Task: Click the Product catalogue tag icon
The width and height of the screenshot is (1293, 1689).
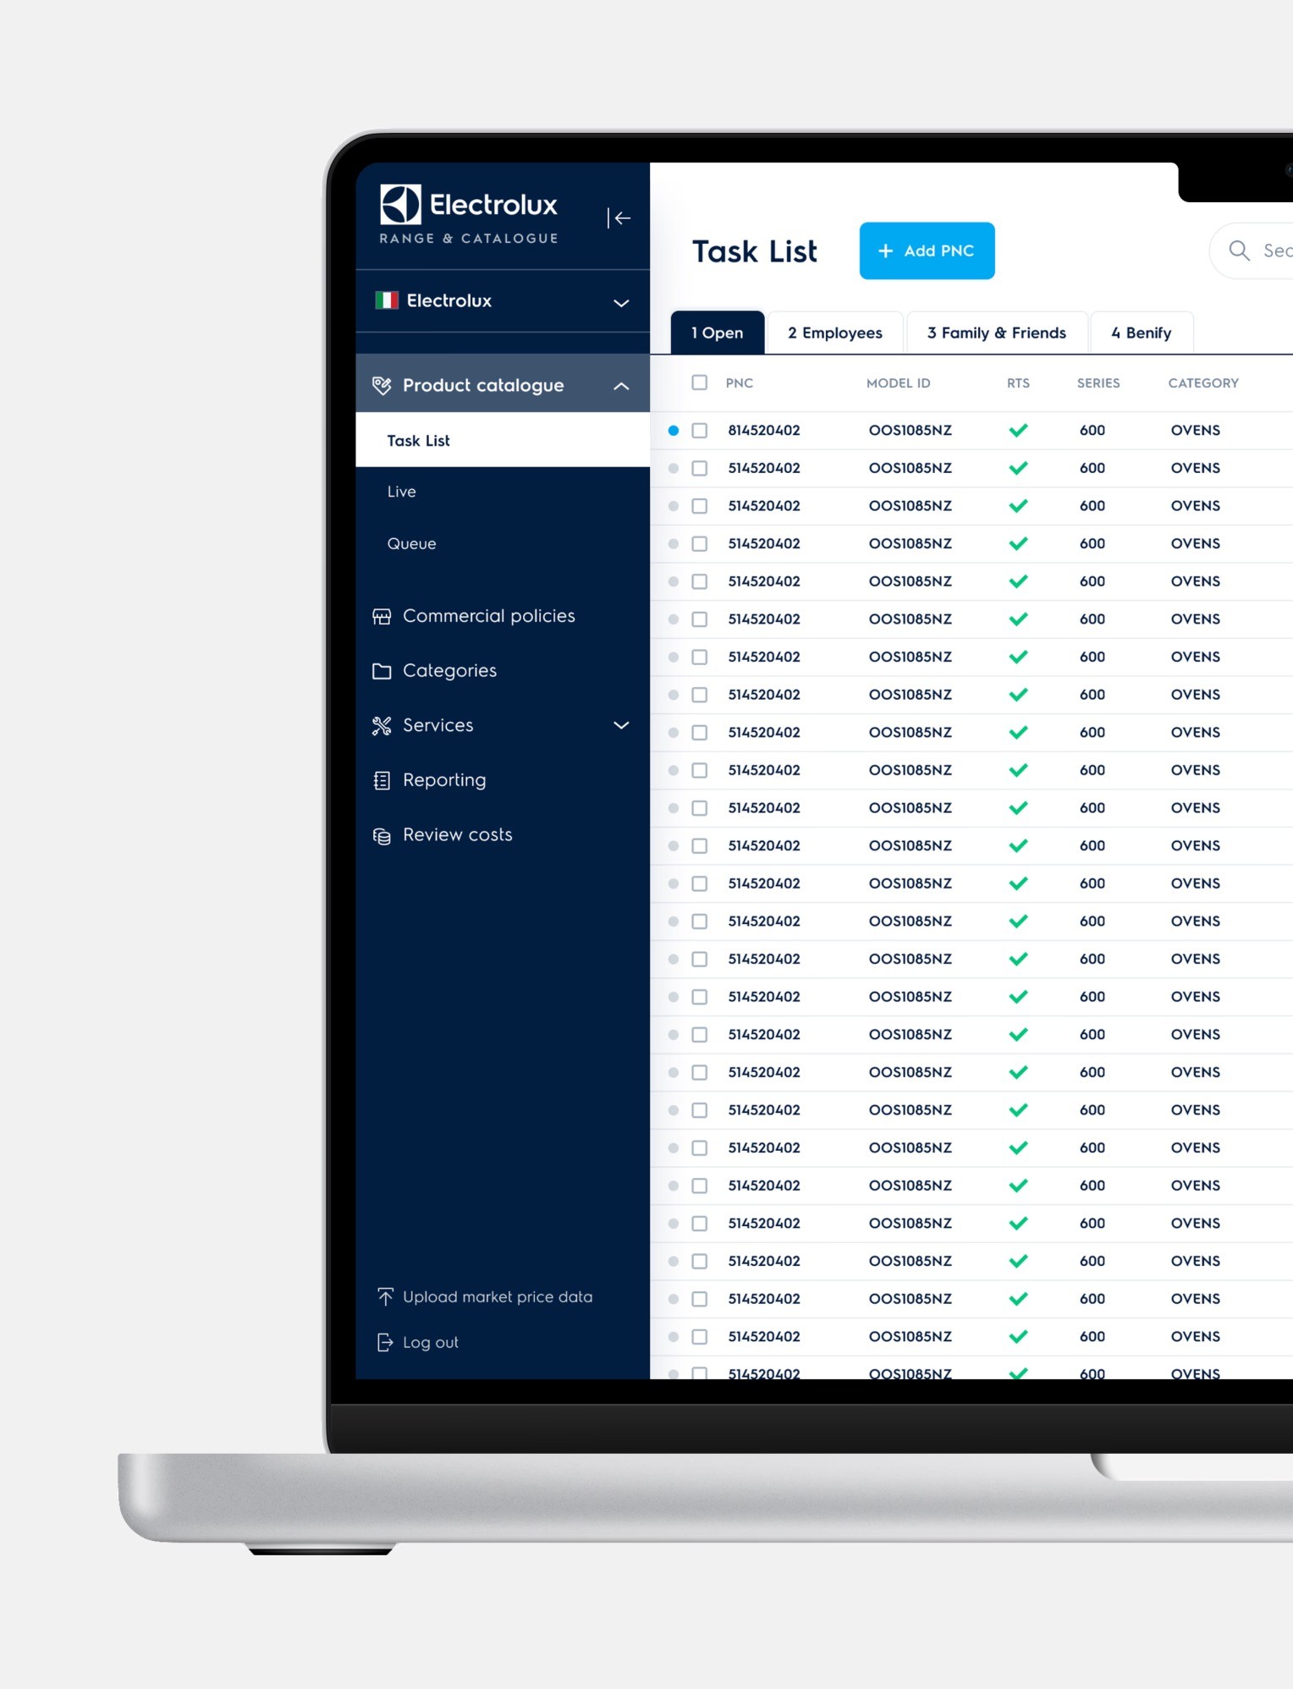Action: [382, 386]
